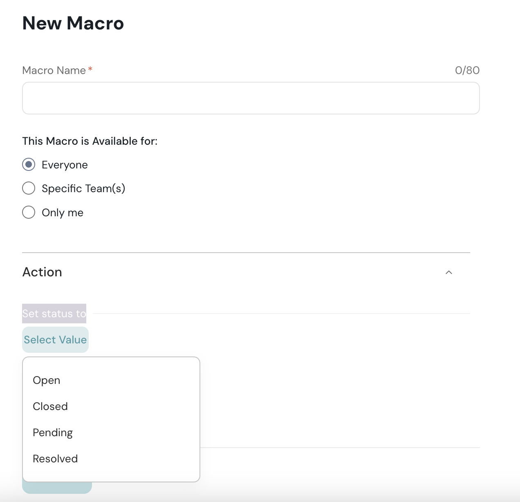
Task: Open the Select Value dropdown
Action: [55, 340]
